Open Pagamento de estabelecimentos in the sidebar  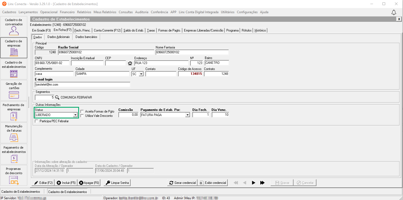pos(14,154)
